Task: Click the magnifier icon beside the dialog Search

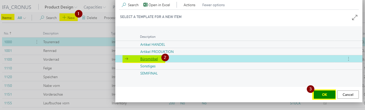Action: 124,5
